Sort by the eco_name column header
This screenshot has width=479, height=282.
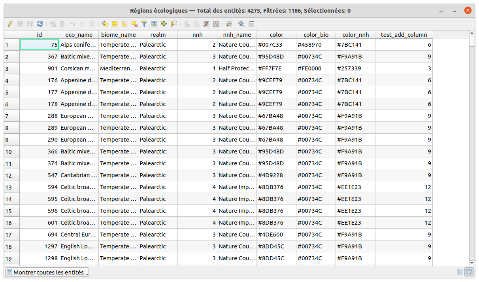tap(79, 35)
